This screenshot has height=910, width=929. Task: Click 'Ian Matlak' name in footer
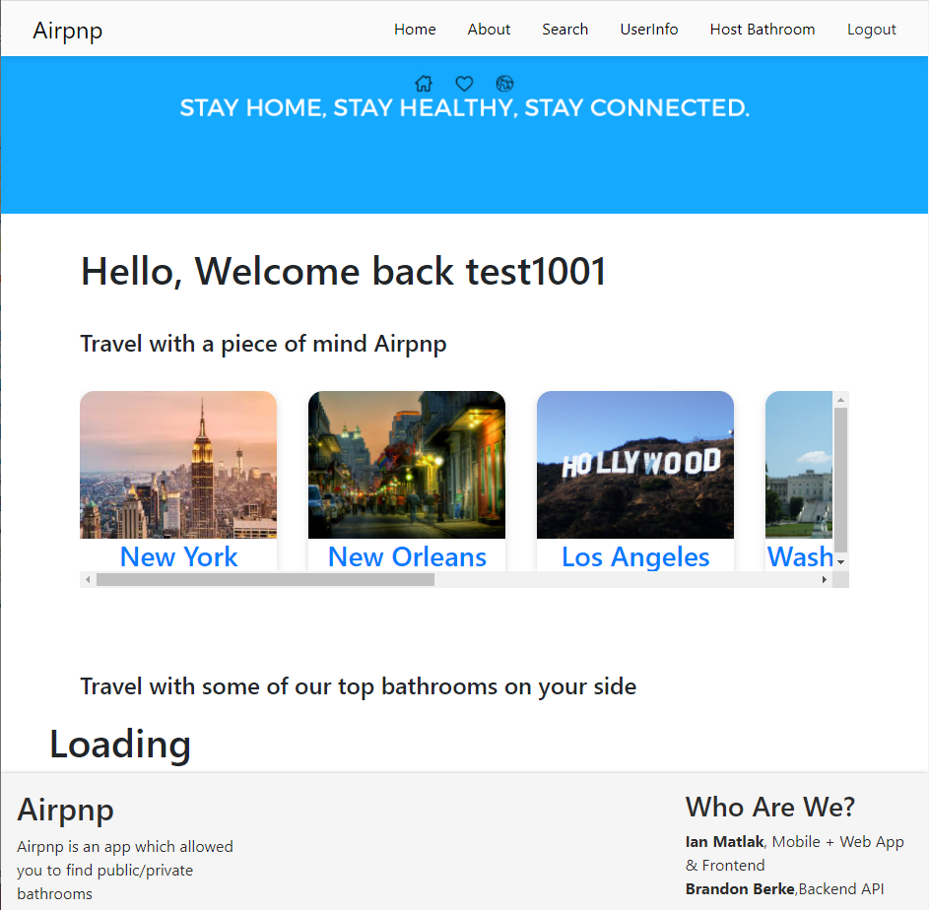tap(724, 842)
